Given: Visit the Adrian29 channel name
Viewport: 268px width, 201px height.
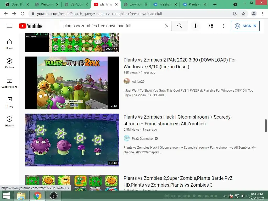Looking at the screenshot, I should (x=138, y=82).
